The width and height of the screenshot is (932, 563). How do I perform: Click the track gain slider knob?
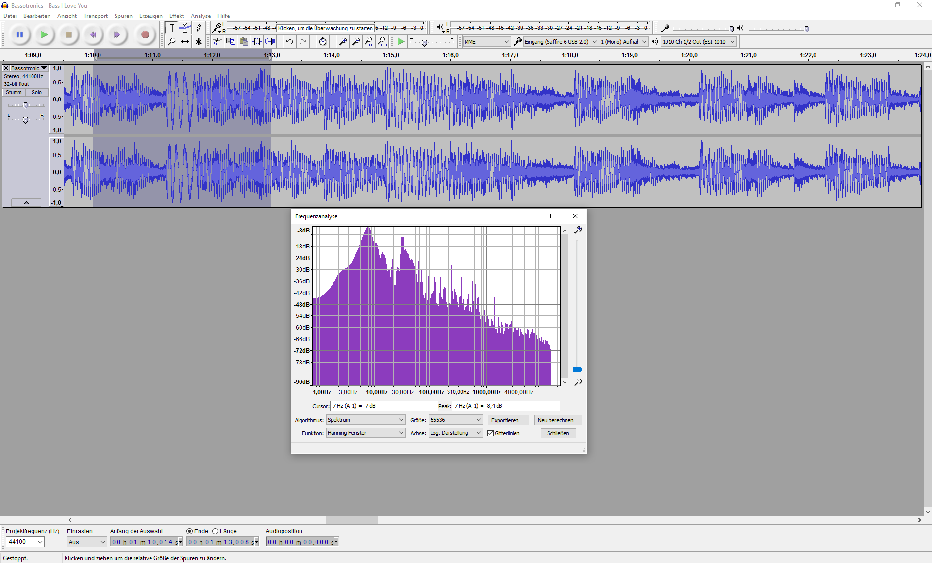coord(25,105)
